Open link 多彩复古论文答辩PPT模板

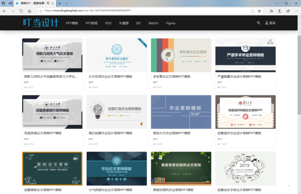[x=172, y=77]
